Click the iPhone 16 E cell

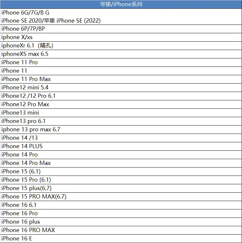click(x=121, y=238)
